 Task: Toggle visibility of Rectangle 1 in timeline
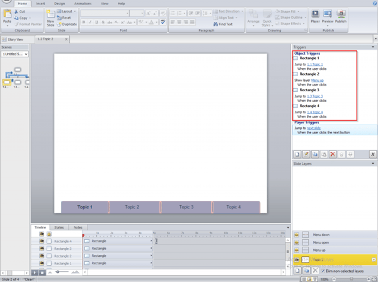[x=42, y=263]
